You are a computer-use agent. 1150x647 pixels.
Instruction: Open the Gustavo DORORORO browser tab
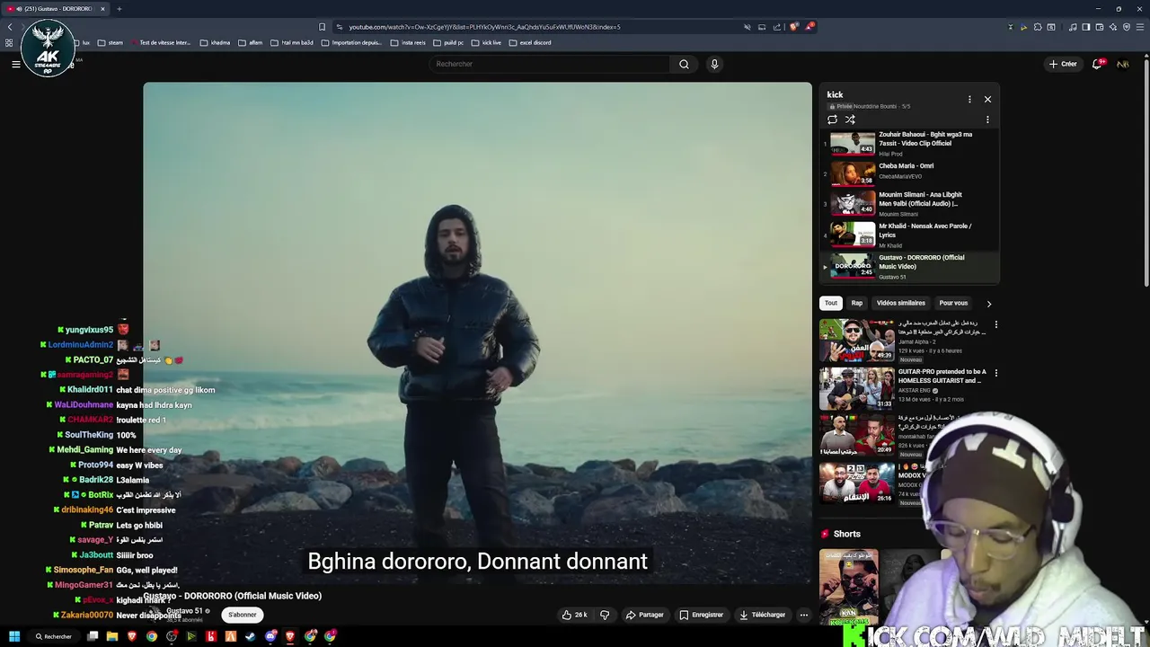(x=57, y=9)
